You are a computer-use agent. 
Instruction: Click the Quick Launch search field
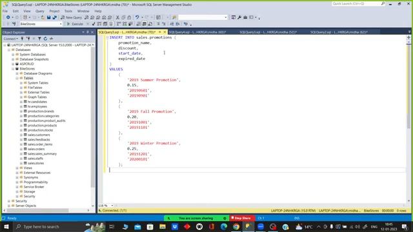click(x=356, y=4)
